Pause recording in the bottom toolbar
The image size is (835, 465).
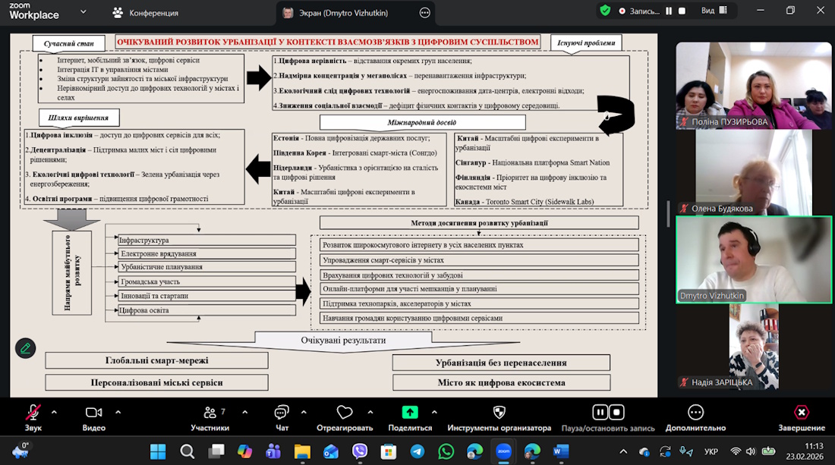(600, 412)
